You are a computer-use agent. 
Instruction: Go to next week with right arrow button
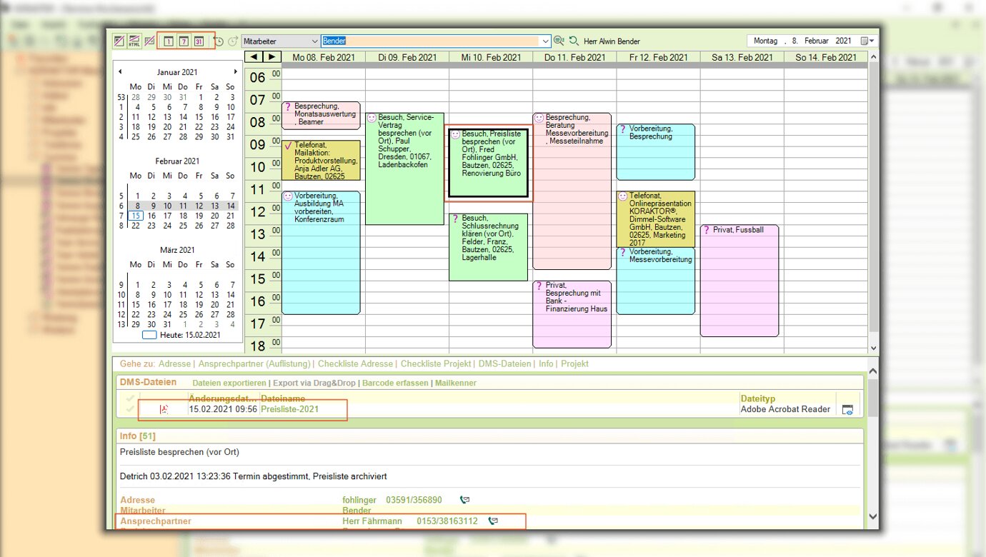(x=272, y=57)
